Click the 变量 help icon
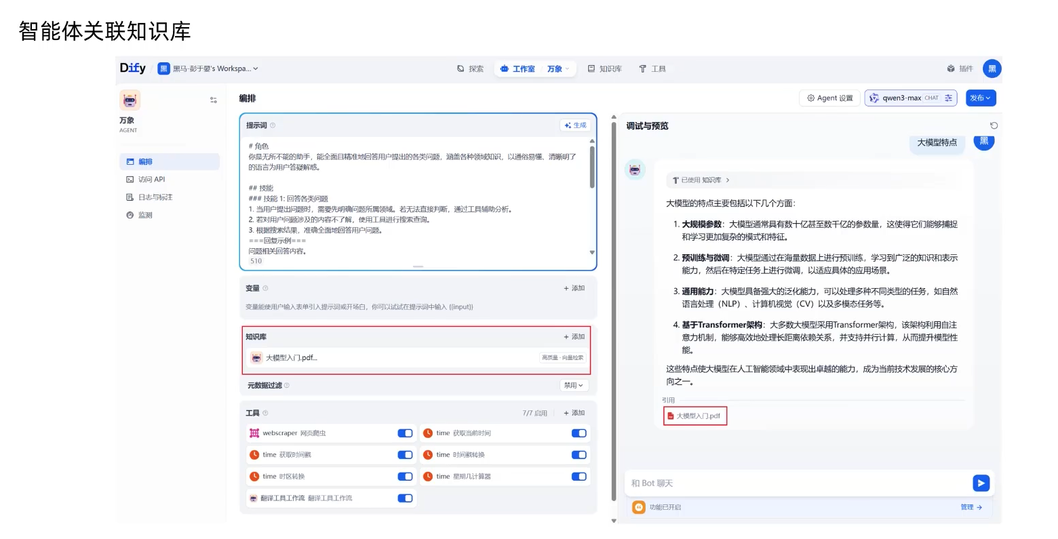 [x=265, y=288]
